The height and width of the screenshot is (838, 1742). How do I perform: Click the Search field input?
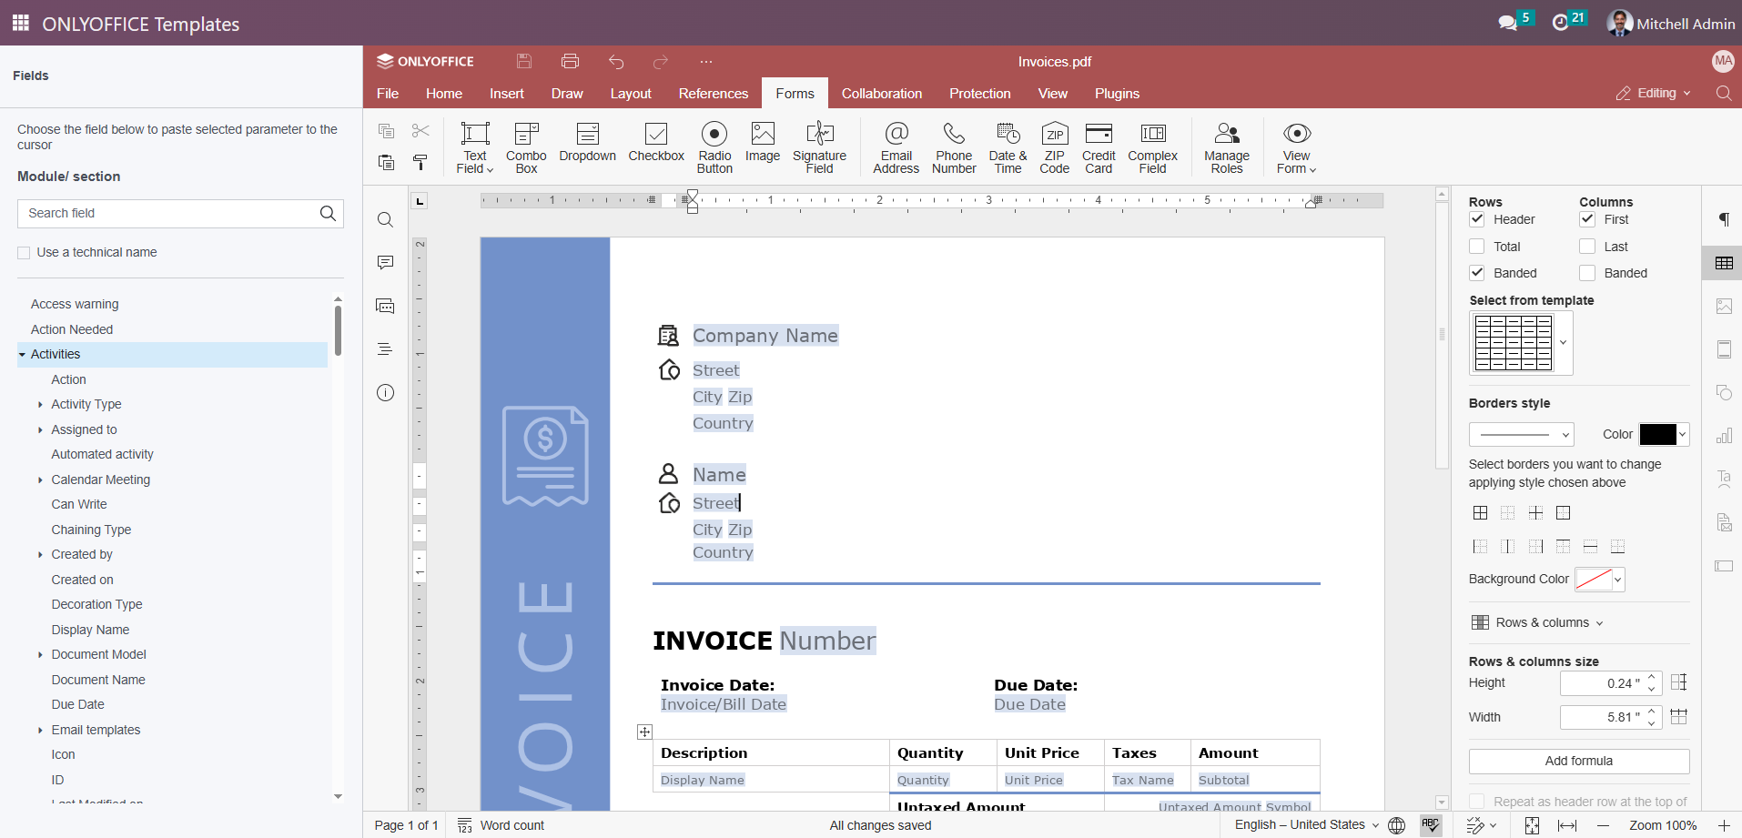point(180,213)
